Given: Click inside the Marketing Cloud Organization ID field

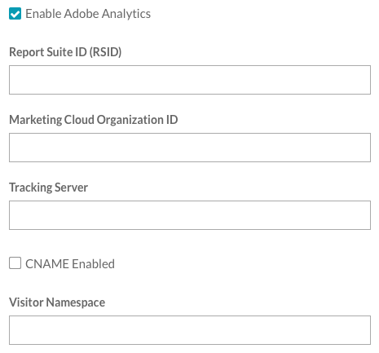Looking at the screenshot, I should pos(190,148).
